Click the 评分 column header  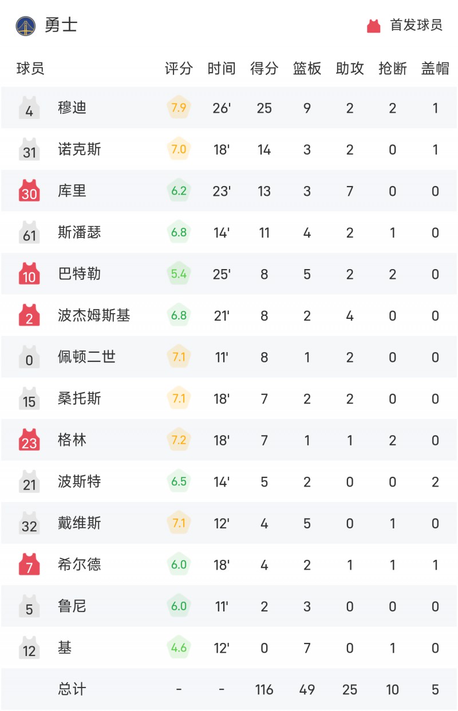coord(179,69)
